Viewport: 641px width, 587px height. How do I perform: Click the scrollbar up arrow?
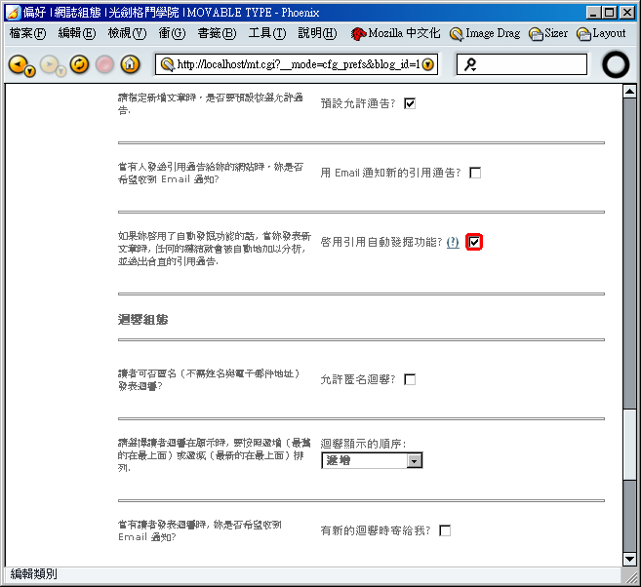pyautogui.click(x=629, y=91)
